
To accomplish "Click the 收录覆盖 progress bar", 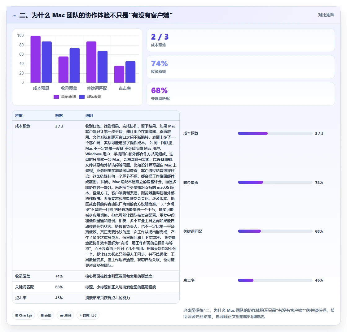I will pyautogui.click(x=275, y=182).
